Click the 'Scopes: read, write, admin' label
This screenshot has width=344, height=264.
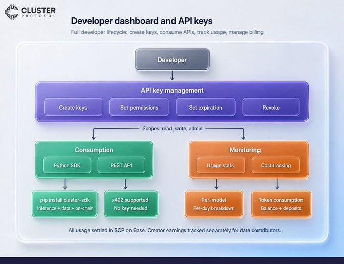[x=173, y=128]
